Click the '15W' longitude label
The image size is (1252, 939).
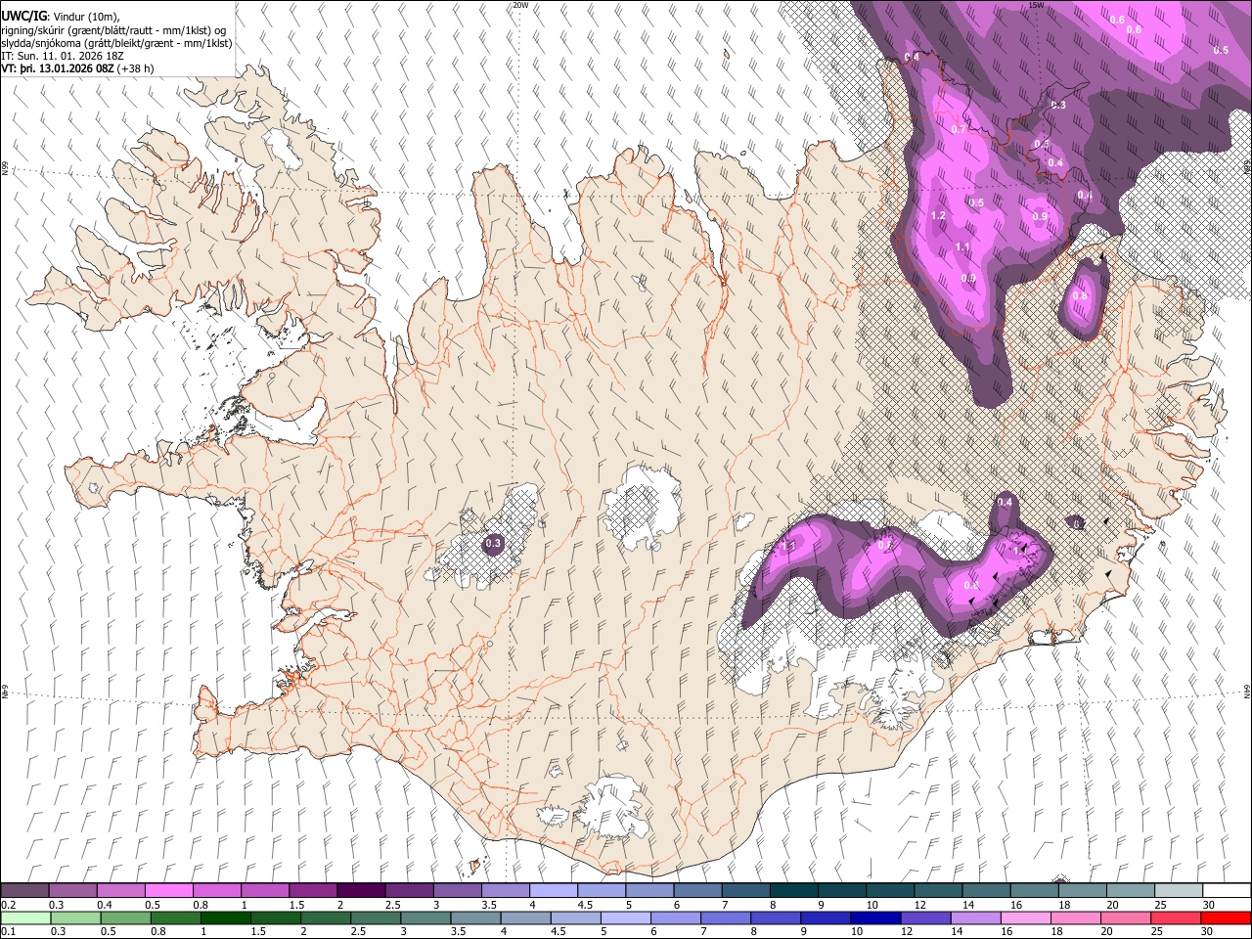pyautogui.click(x=1037, y=5)
